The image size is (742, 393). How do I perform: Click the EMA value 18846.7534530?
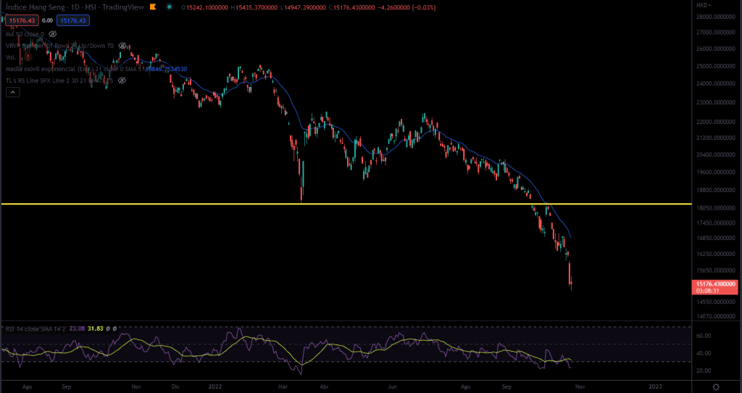[x=166, y=69]
